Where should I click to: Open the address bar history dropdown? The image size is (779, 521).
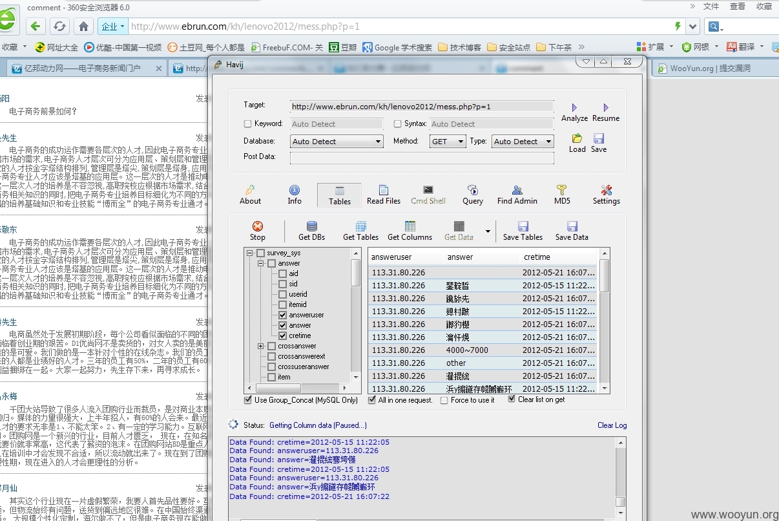click(693, 27)
